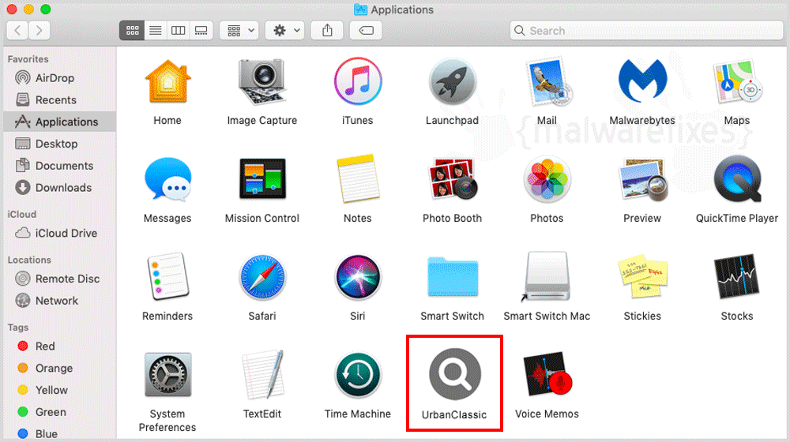Select the Photo Booth icon

pyautogui.click(x=453, y=179)
